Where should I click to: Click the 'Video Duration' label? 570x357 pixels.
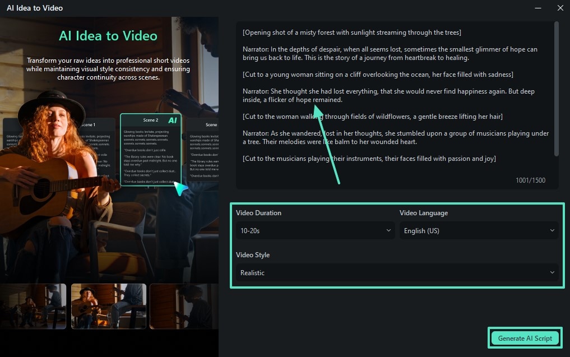point(258,213)
